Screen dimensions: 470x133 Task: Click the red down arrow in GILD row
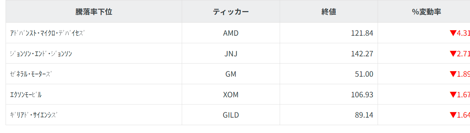453,115
